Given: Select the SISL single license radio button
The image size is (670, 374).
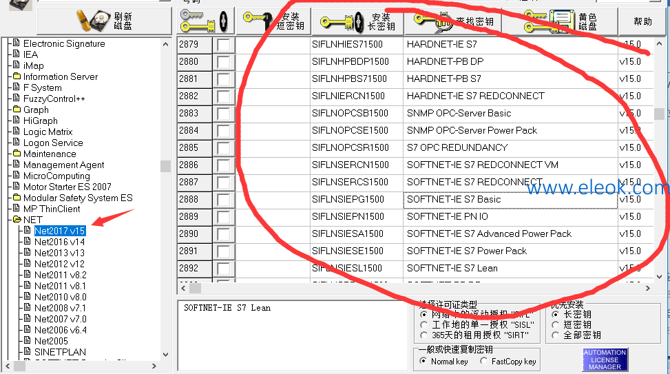Looking at the screenshot, I should click(x=424, y=325).
